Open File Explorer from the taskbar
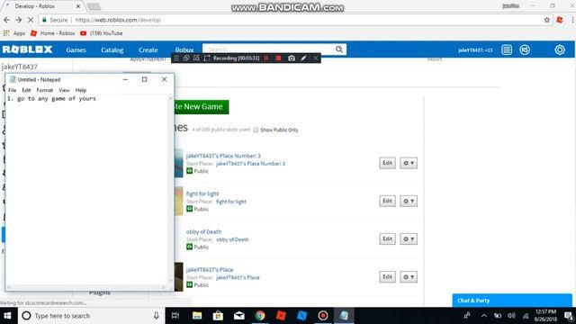The image size is (576, 324). coord(197,316)
